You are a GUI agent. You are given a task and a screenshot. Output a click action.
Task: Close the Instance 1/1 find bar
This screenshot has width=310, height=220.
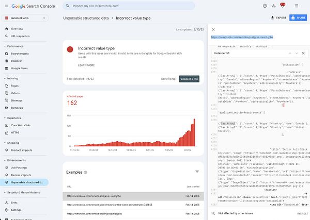pyautogui.click(x=303, y=53)
